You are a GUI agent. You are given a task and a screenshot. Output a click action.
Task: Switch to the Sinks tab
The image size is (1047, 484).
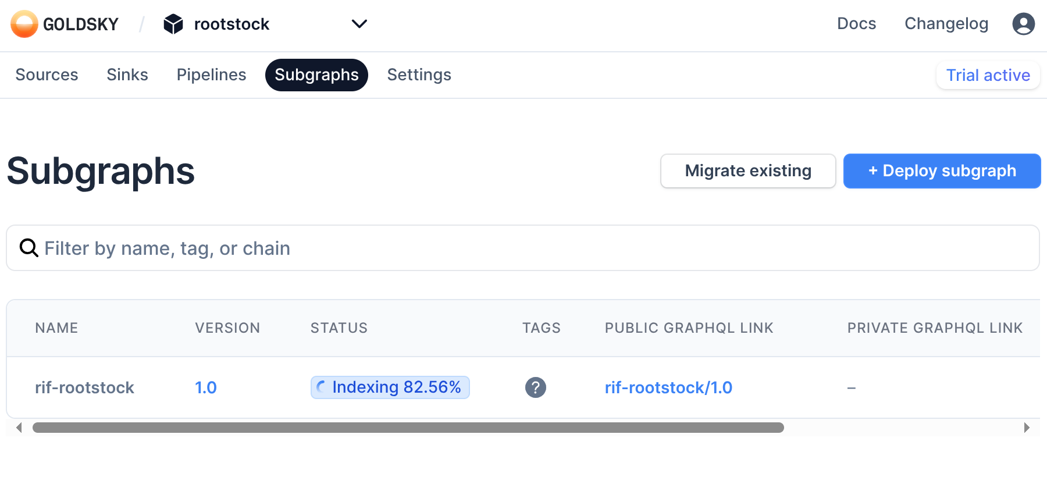pyautogui.click(x=127, y=75)
